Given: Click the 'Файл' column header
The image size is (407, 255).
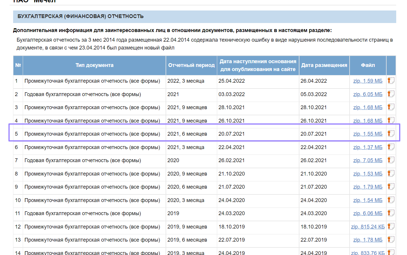Looking at the screenshot, I should tap(368, 65).
